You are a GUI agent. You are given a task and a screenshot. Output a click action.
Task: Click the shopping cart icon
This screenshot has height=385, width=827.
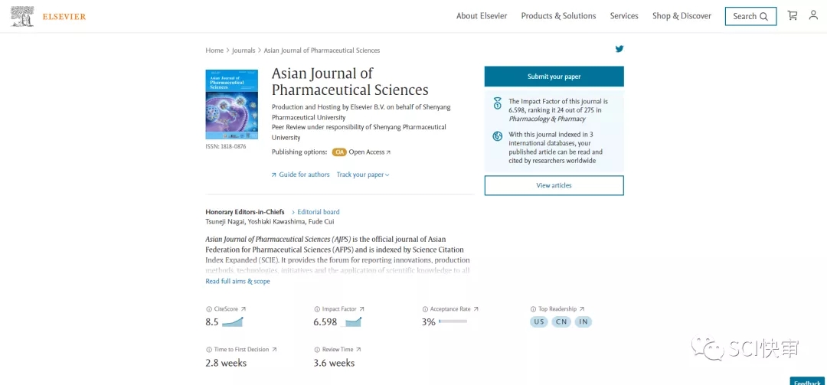(793, 15)
